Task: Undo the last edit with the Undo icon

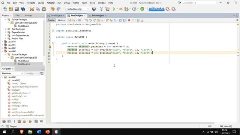Action: pos(52,9)
